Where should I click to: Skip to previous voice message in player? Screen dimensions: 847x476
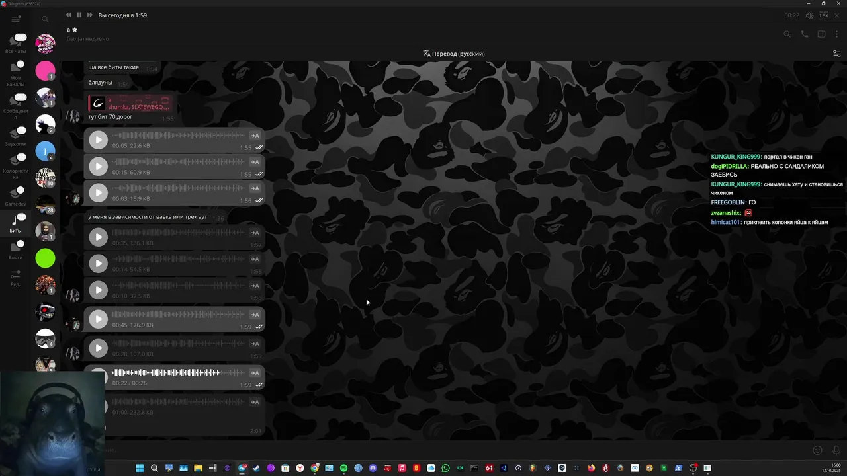[x=69, y=15]
